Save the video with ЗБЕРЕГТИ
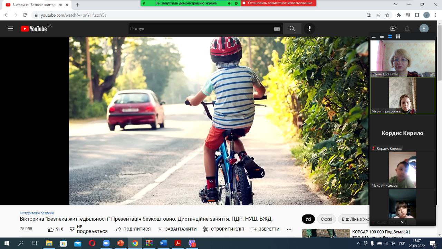Viewport: 442px width, 249px height. point(265,229)
